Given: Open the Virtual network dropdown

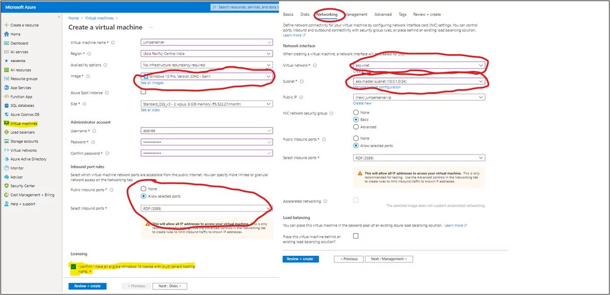Looking at the screenshot, I should coord(419,66).
